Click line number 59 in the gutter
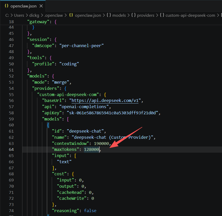The width and height of the screenshot is (222, 216). tap(11, 119)
